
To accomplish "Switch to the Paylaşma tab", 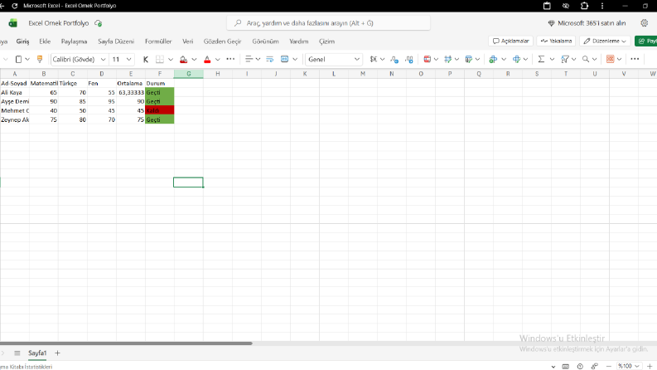I will [75, 41].
